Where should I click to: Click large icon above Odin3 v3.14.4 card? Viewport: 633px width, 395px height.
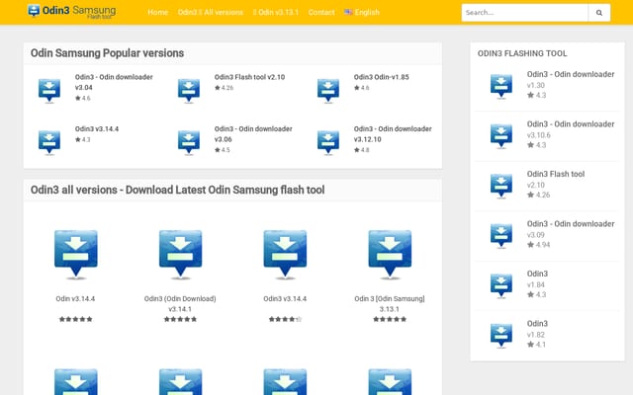[285, 255]
